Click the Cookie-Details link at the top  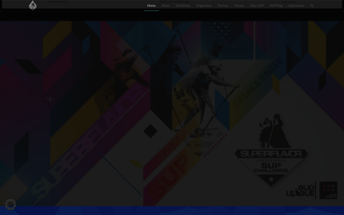point(58,1)
